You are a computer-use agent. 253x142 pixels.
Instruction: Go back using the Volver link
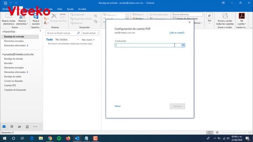click(x=117, y=106)
